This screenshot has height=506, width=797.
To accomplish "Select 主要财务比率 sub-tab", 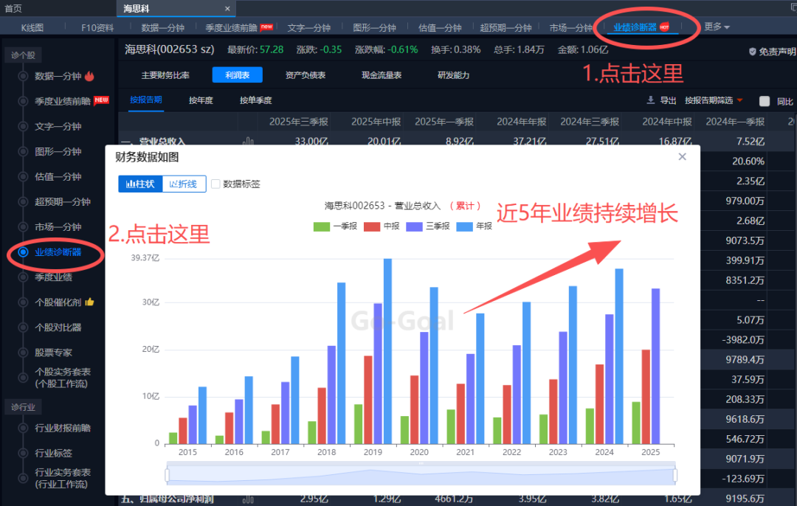I will pos(165,75).
